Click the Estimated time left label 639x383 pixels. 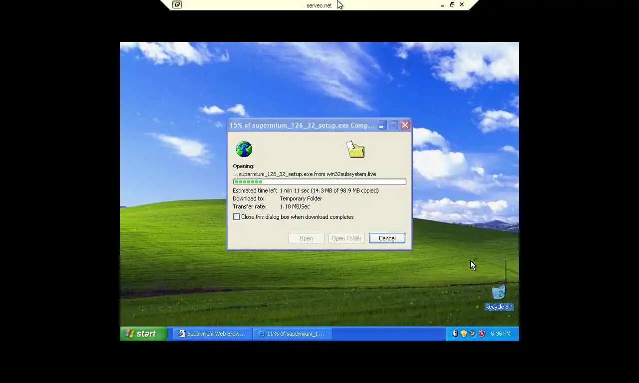pos(255,191)
